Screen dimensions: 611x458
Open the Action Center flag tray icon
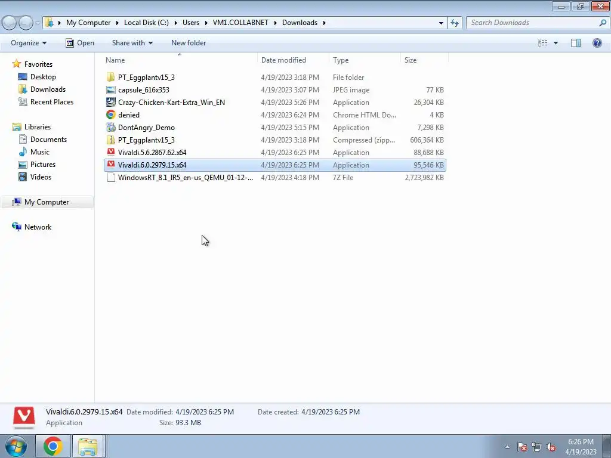[522, 447]
